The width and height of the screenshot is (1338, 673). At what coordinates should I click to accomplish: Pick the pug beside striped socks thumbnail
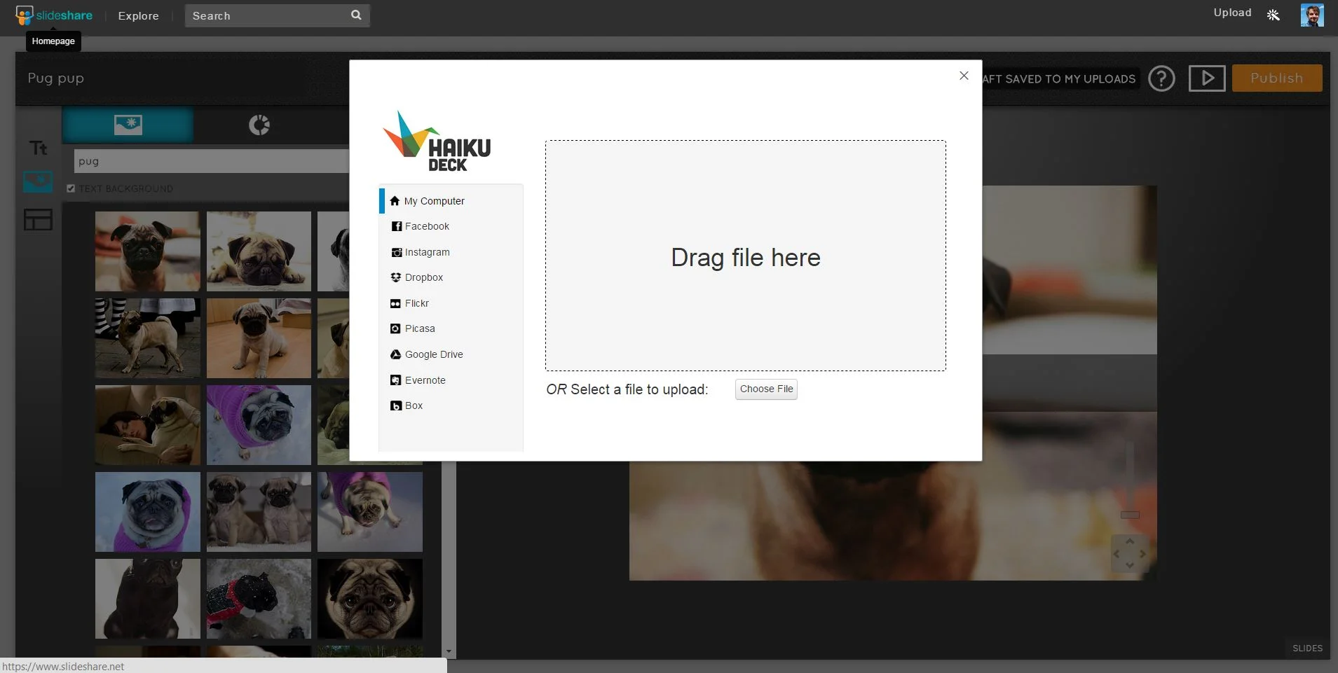148,338
